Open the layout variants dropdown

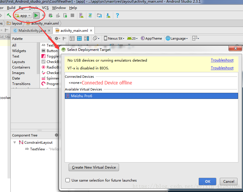(196, 38)
